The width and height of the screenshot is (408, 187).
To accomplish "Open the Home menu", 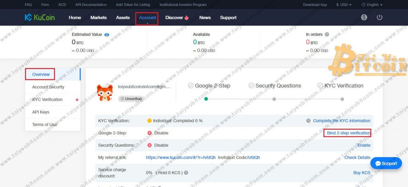I will coord(75,18).
